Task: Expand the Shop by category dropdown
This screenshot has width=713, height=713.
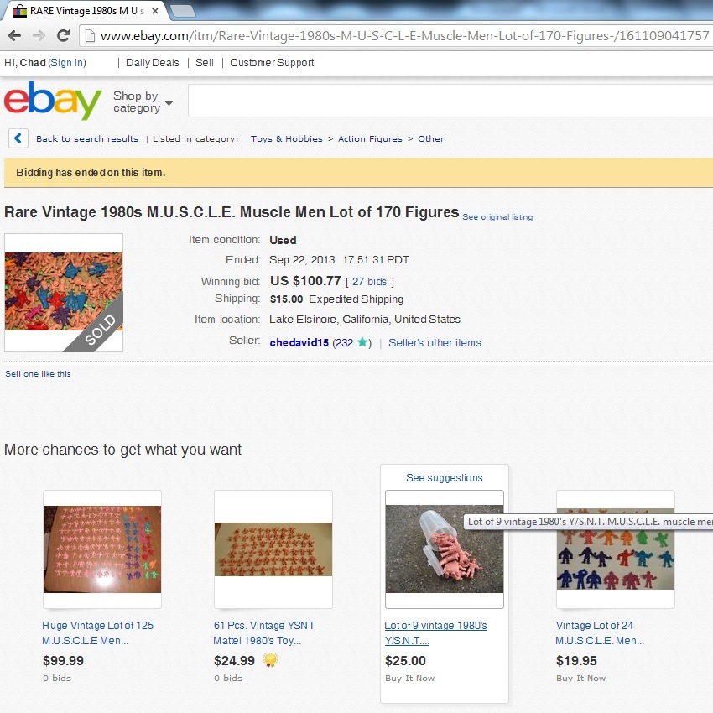Action: tap(143, 101)
